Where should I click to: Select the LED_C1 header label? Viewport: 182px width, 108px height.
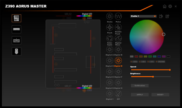68,86
